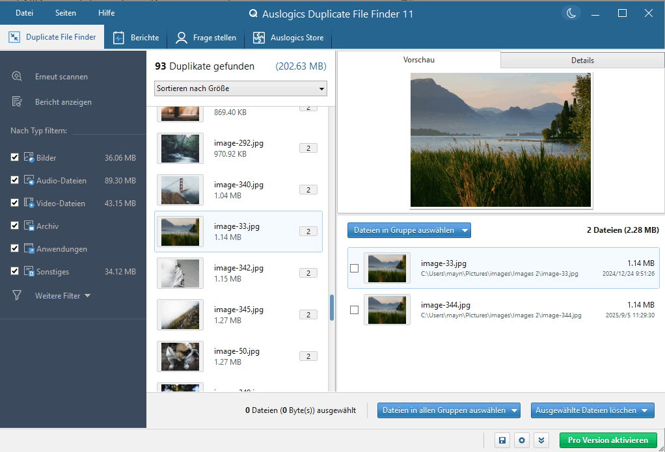Click the Berichte calendar icon
This screenshot has width=665, height=452.
[118, 38]
